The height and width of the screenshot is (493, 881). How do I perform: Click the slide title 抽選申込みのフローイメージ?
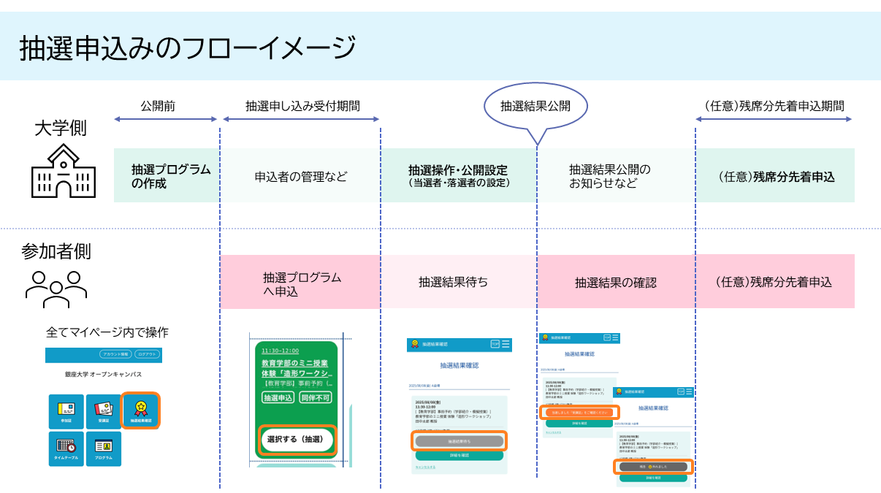tap(188, 48)
